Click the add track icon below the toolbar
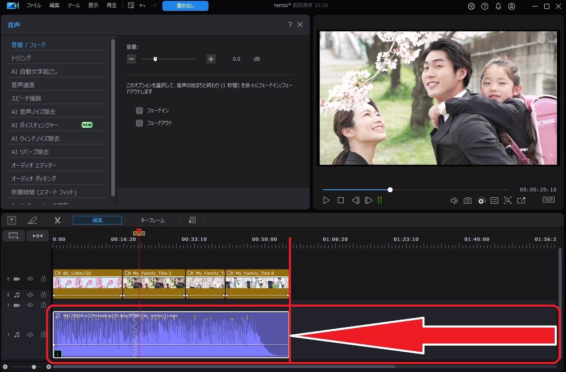Image resolution: width=566 pixels, height=372 pixels. [x=14, y=235]
